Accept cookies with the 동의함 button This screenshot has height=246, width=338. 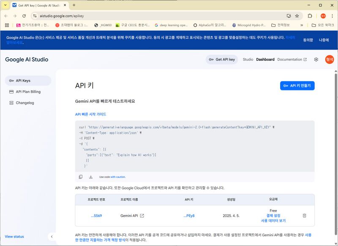click(x=308, y=40)
